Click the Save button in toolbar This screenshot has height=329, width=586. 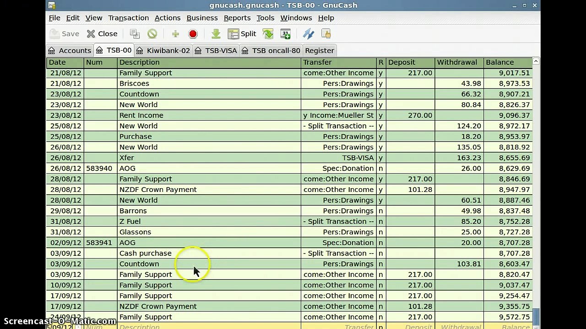pos(65,34)
